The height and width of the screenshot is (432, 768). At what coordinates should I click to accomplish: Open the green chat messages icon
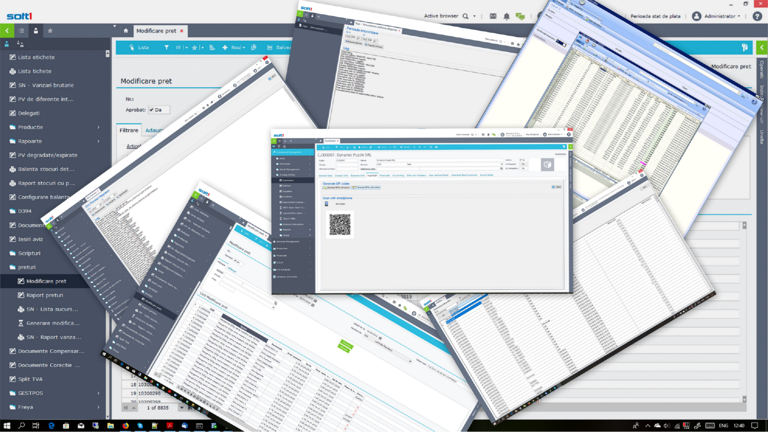[520, 16]
